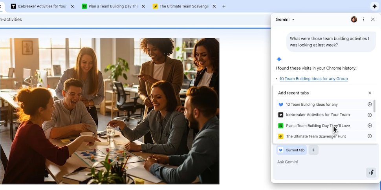381x190 pixels.
Task: Close the Add recent tabs popup
Action: click(370, 93)
